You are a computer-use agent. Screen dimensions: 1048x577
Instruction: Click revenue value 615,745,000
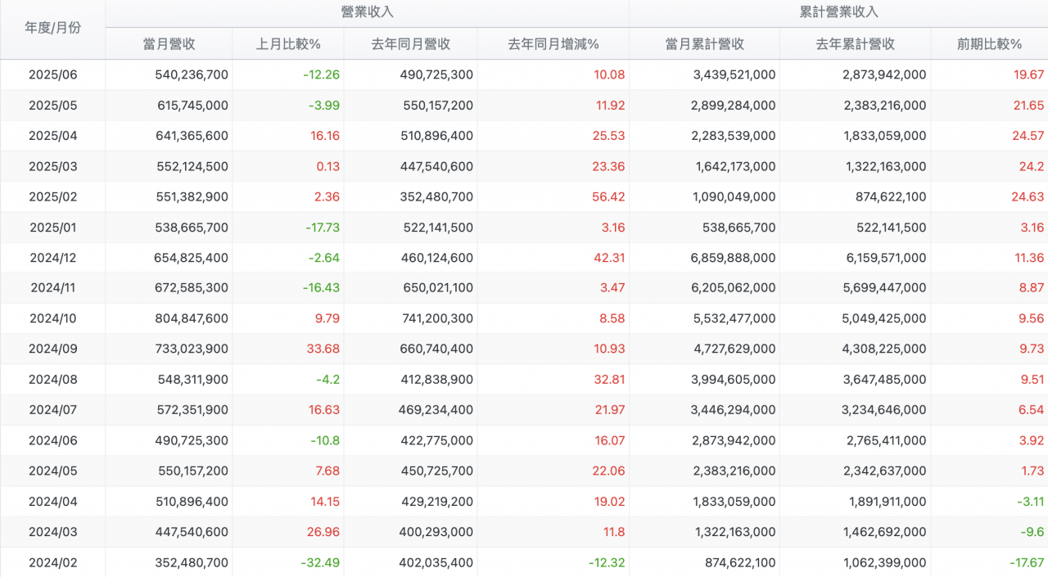click(x=192, y=106)
